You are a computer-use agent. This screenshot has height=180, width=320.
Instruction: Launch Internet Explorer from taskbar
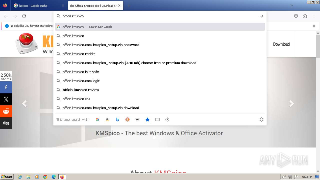pos(20,177)
